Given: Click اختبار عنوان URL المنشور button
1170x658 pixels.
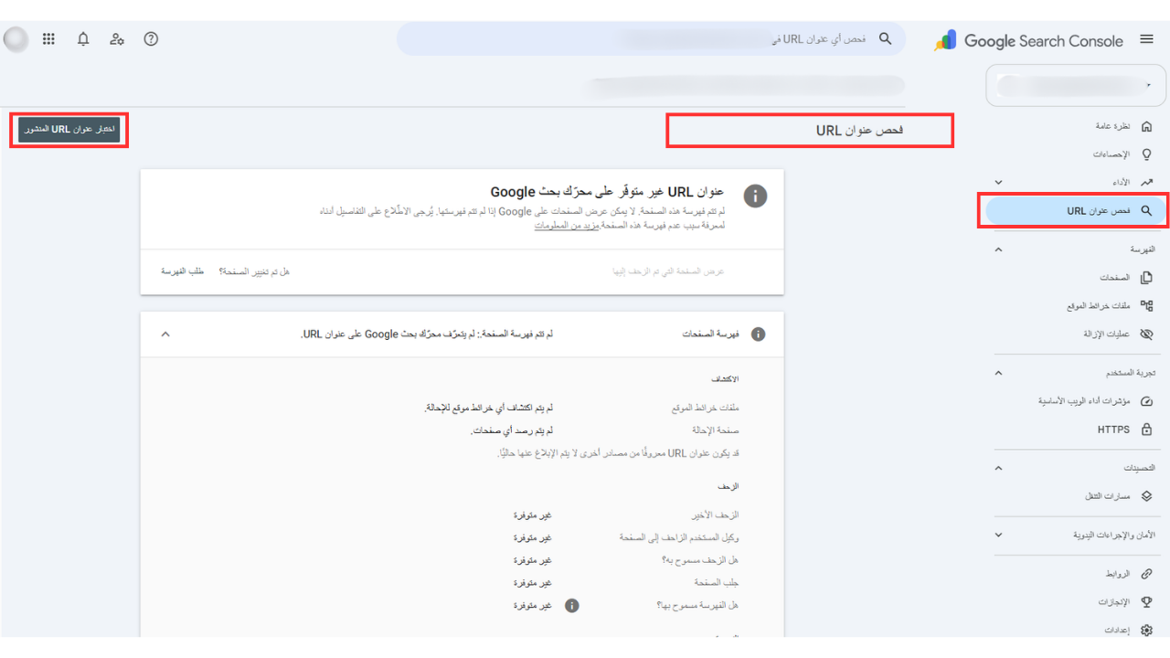Looking at the screenshot, I should click(x=69, y=130).
